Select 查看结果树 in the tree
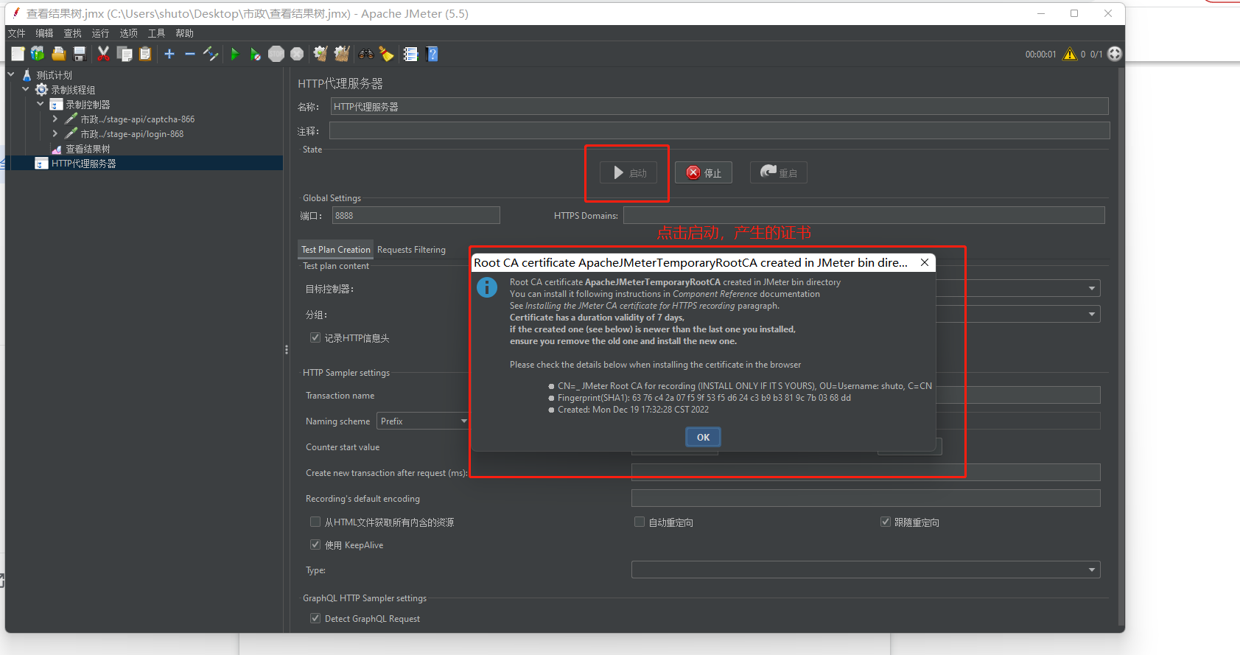The image size is (1240, 655). click(x=88, y=149)
